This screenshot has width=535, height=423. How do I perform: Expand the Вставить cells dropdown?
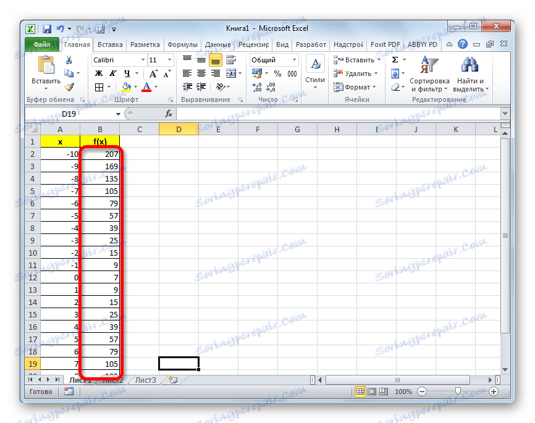[x=379, y=60]
